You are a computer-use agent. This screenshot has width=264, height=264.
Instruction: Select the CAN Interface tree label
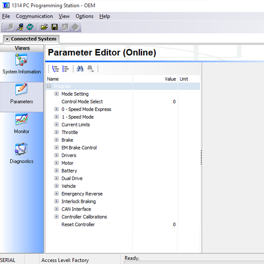coord(76,209)
